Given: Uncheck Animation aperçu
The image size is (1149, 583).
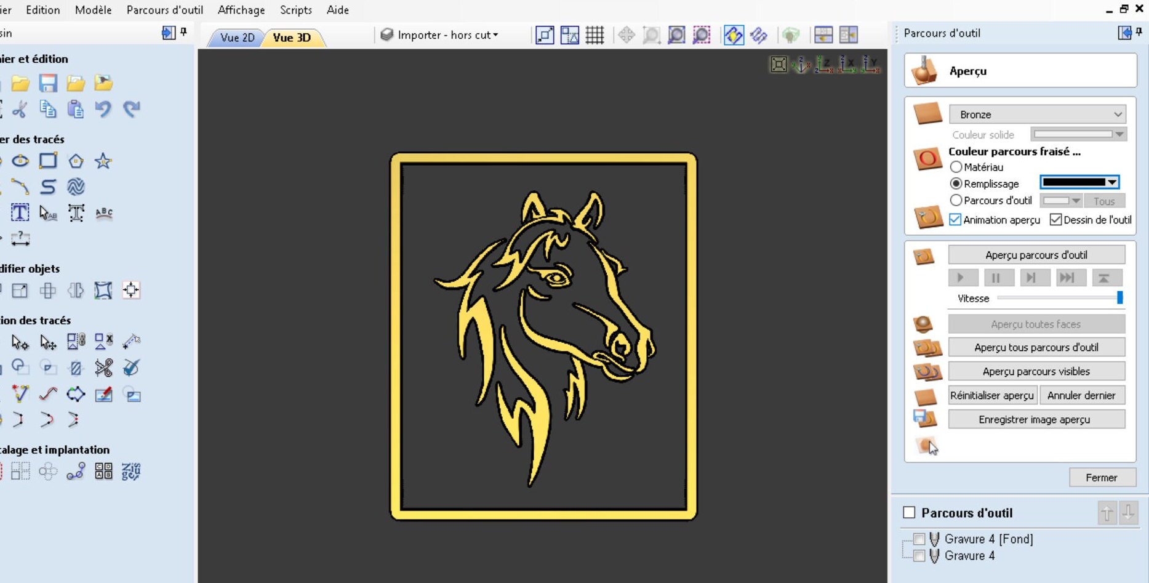Looking at the screenshot, I should [x=955, y=220].
